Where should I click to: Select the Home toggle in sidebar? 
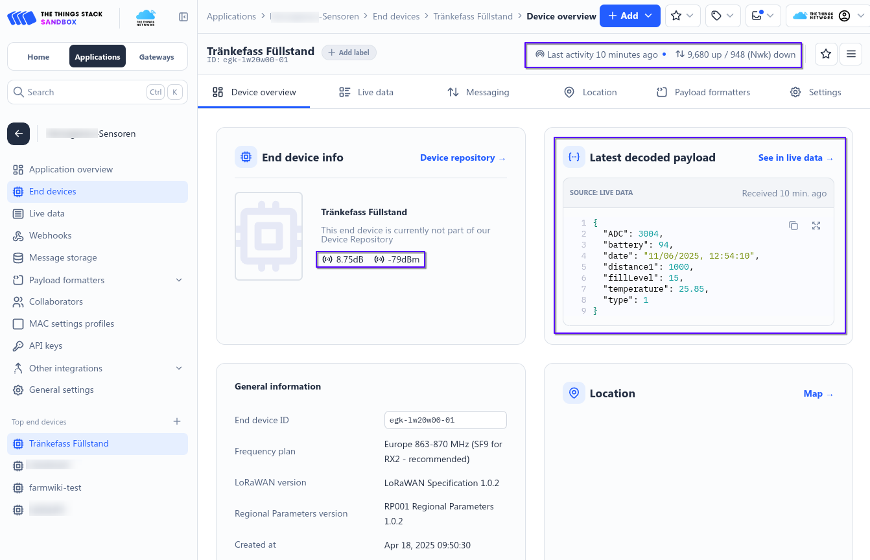[38, 57]
